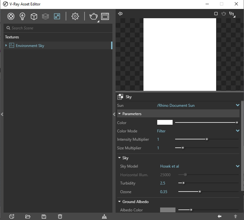The height and width of the screenshot is (220, 244).
Task: Click the search magnifier icon
Action: (x=8, y=28)
